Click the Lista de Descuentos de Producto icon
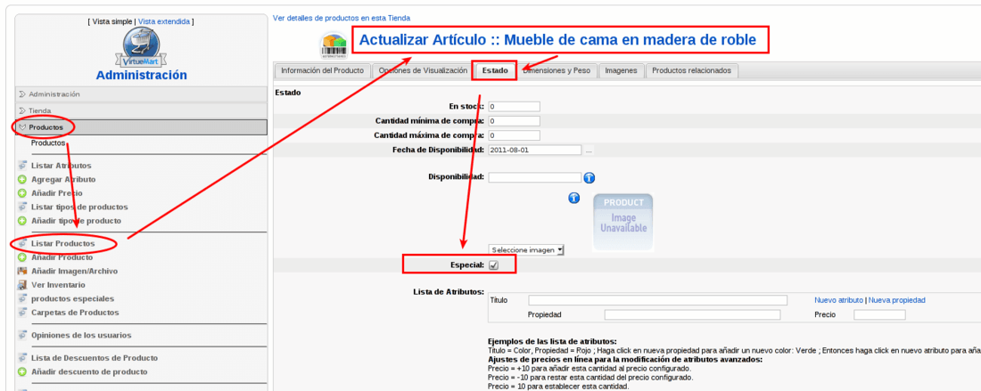 pyautogui.click(x=22, y=358)
